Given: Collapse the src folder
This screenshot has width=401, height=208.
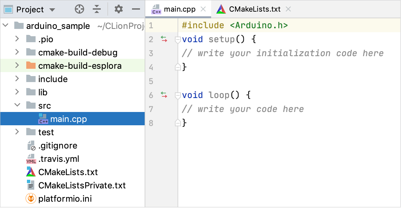Looking at the screenshot, I should tap(17, 106).
